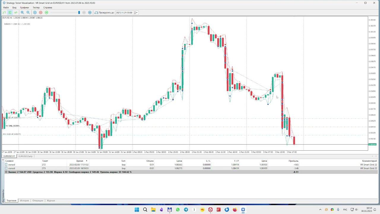This screenshot has height=214, width=380.
Task: Open Windows taskbar search
Action: [145, 210]
